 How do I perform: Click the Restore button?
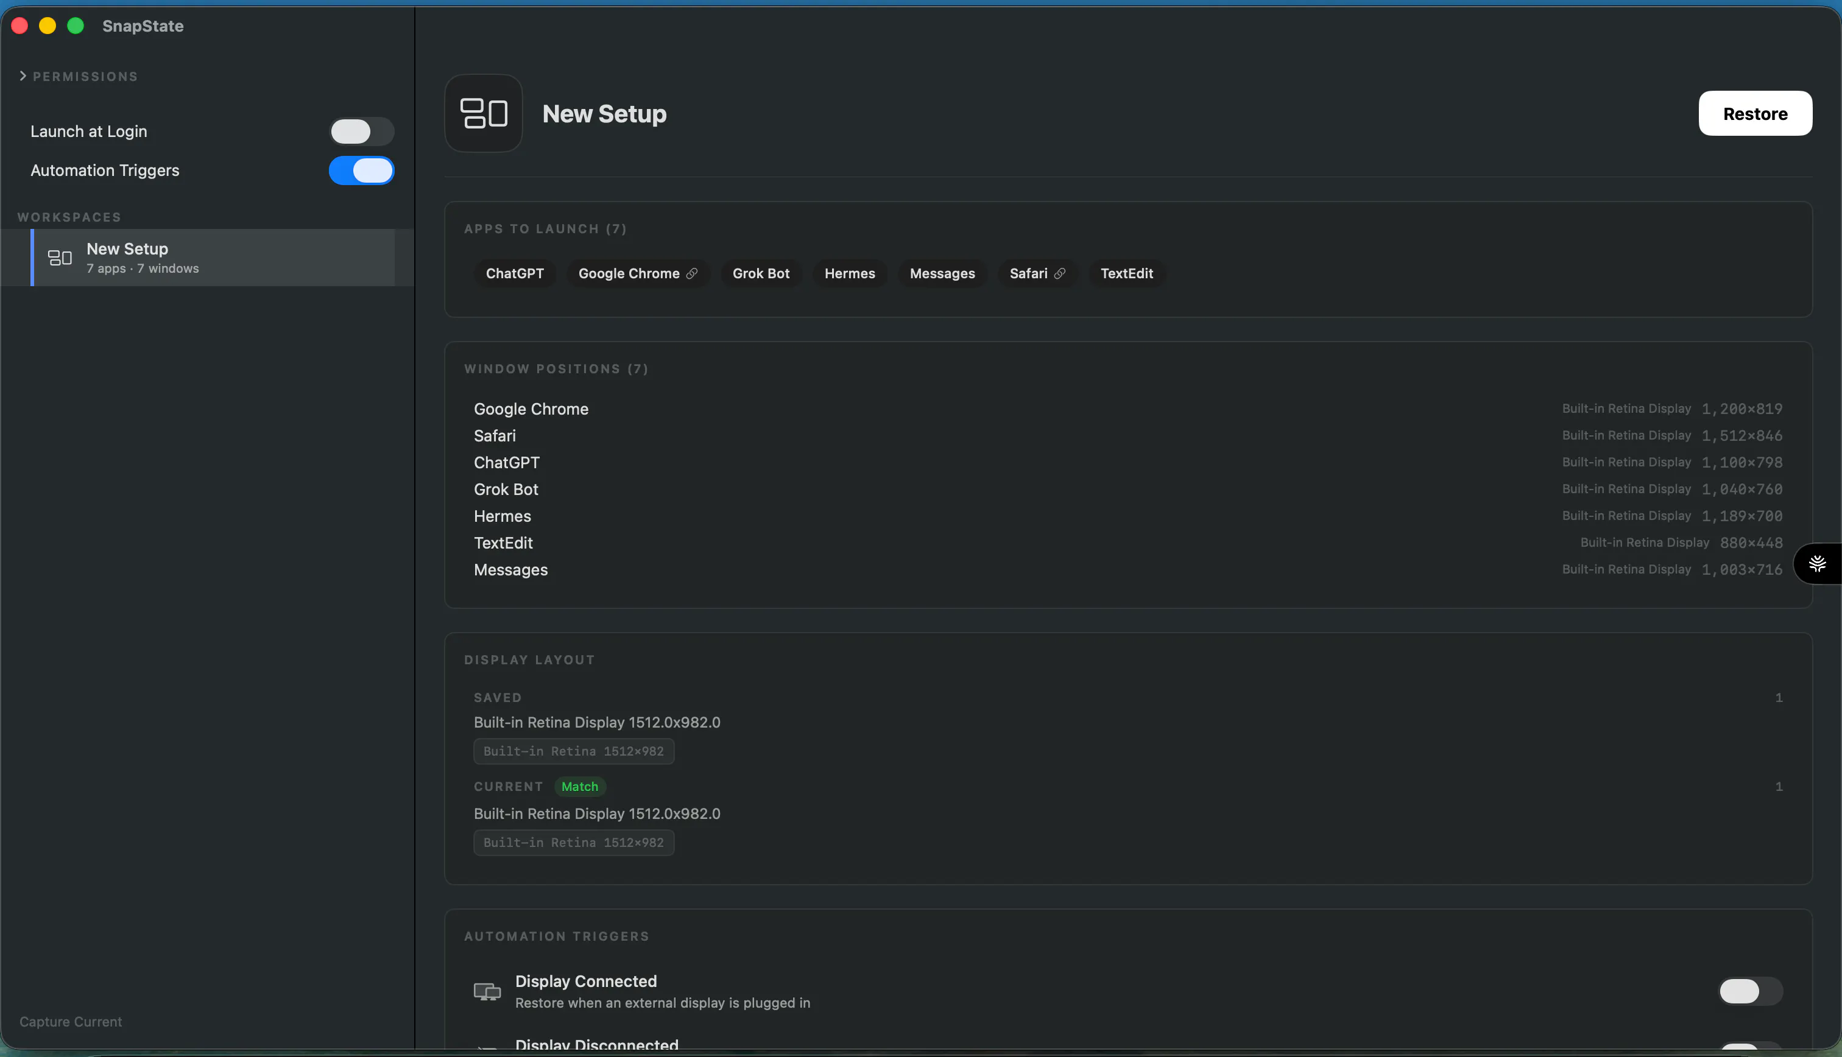coord(1755,113)
